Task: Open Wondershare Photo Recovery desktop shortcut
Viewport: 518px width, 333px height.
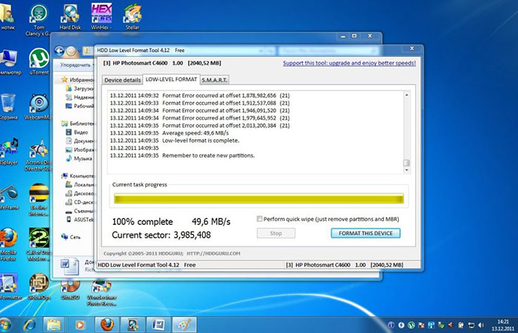Action: tap(101, 293)
